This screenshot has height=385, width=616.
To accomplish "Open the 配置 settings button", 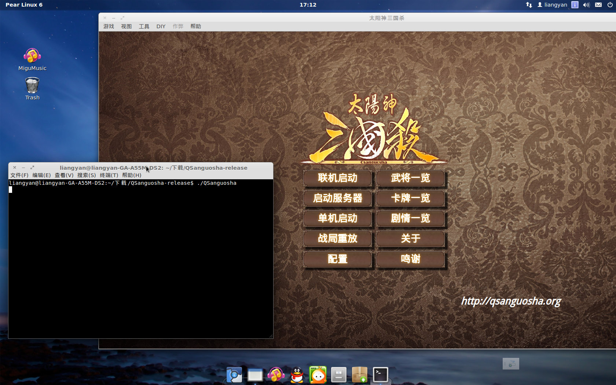I will tap(337, 259).
